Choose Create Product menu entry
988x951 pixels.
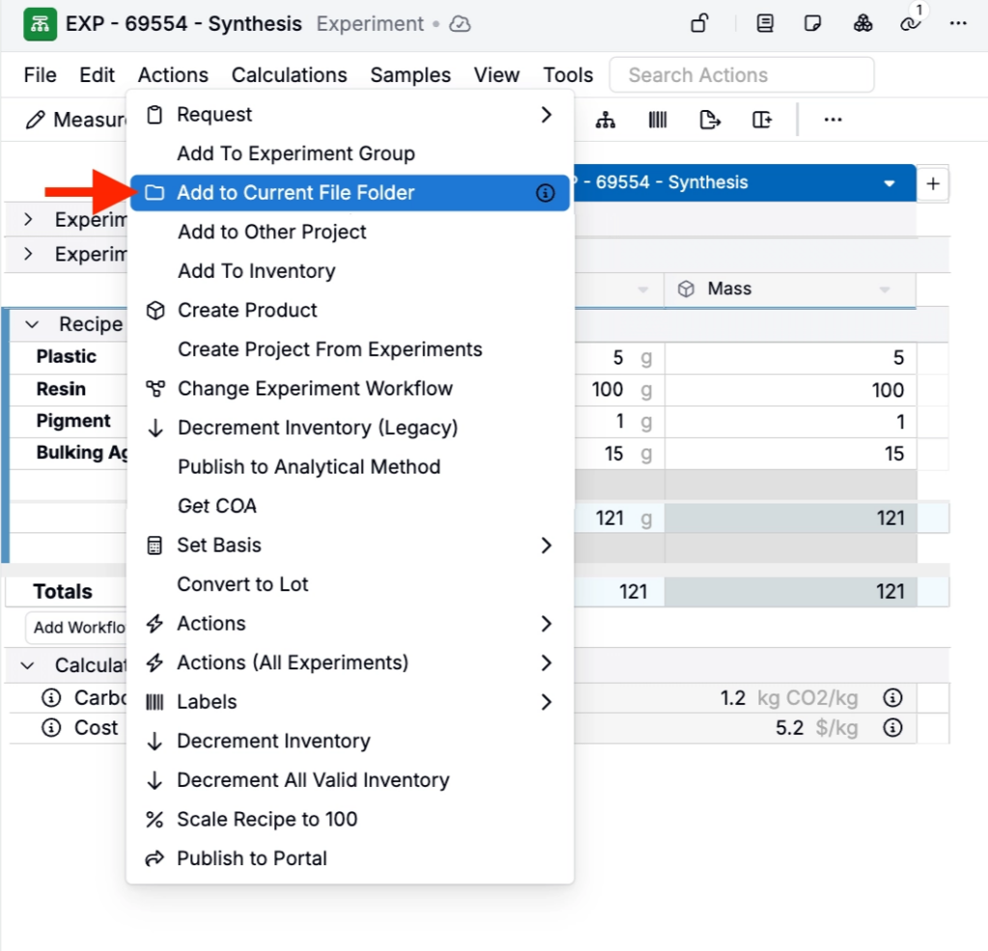point(350,311)
